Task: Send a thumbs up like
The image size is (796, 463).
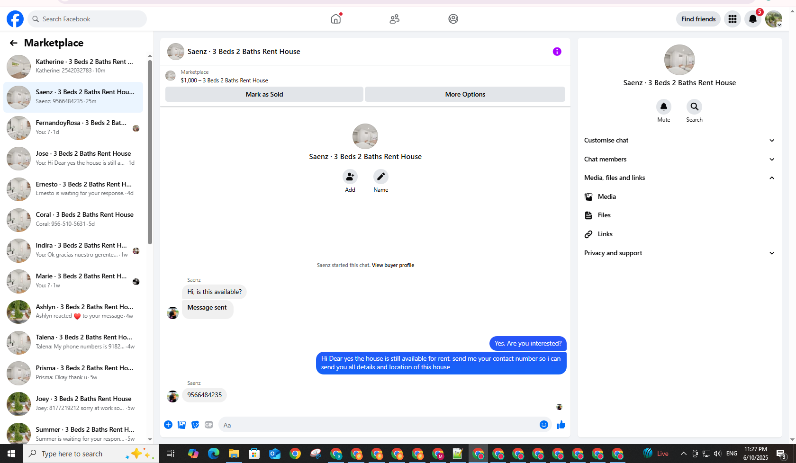Action: tap(561, 425)
